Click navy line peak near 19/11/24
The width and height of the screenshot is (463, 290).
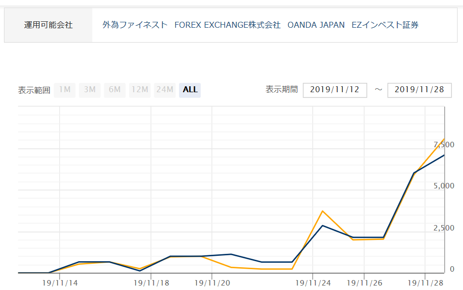point(323,226)
